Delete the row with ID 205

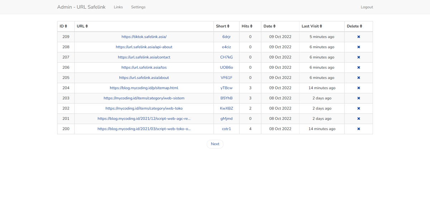coord(359,78)
